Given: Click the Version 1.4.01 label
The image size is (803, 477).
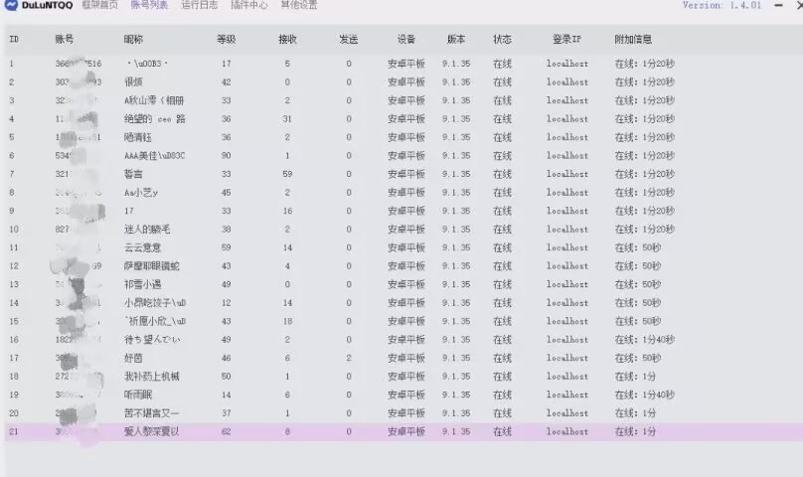Looking at the screenshot, I should pyautogui.click(x=722, y=5).
